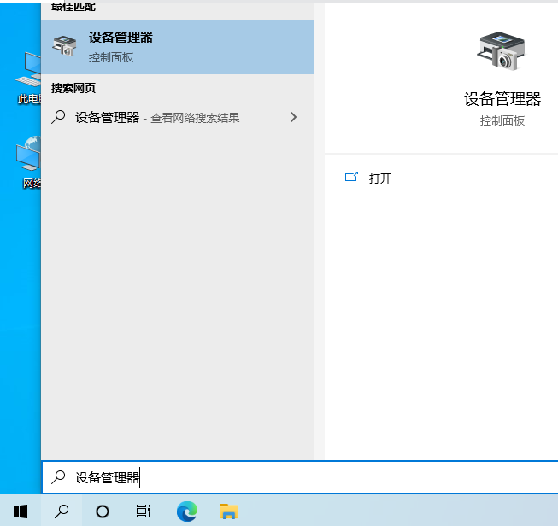Select the 设备管理器 best match result
558x526 pixels.
point(178,47)
